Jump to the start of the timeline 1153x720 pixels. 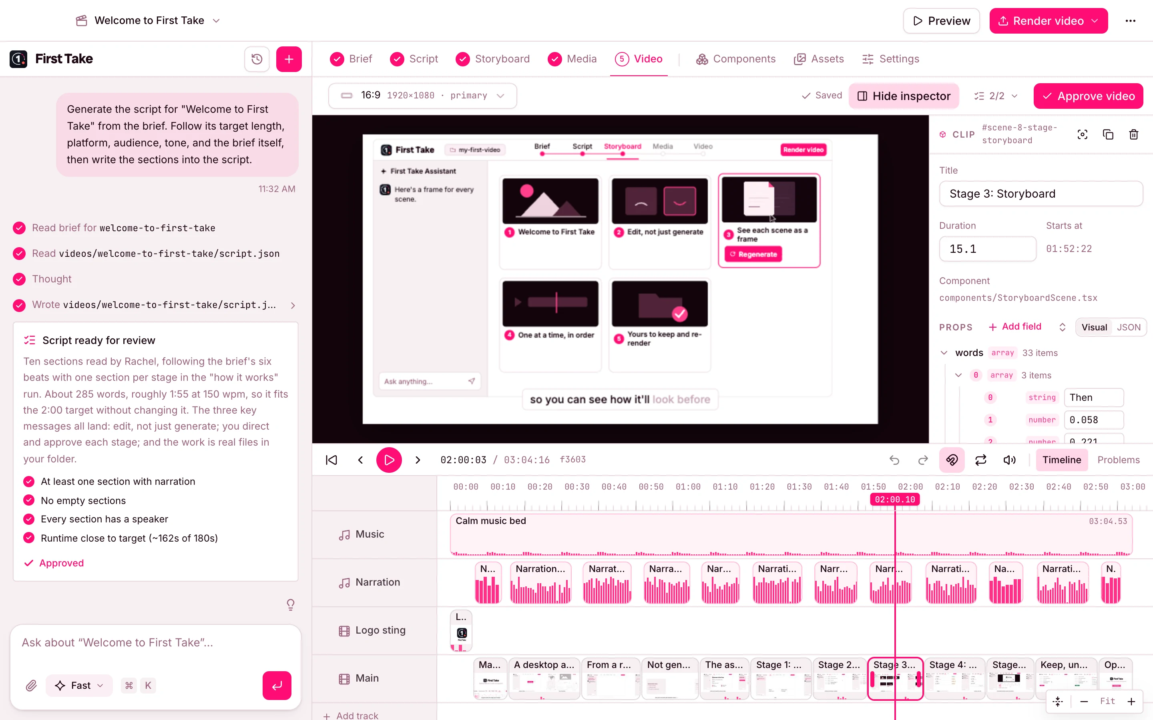pos(331,460)
